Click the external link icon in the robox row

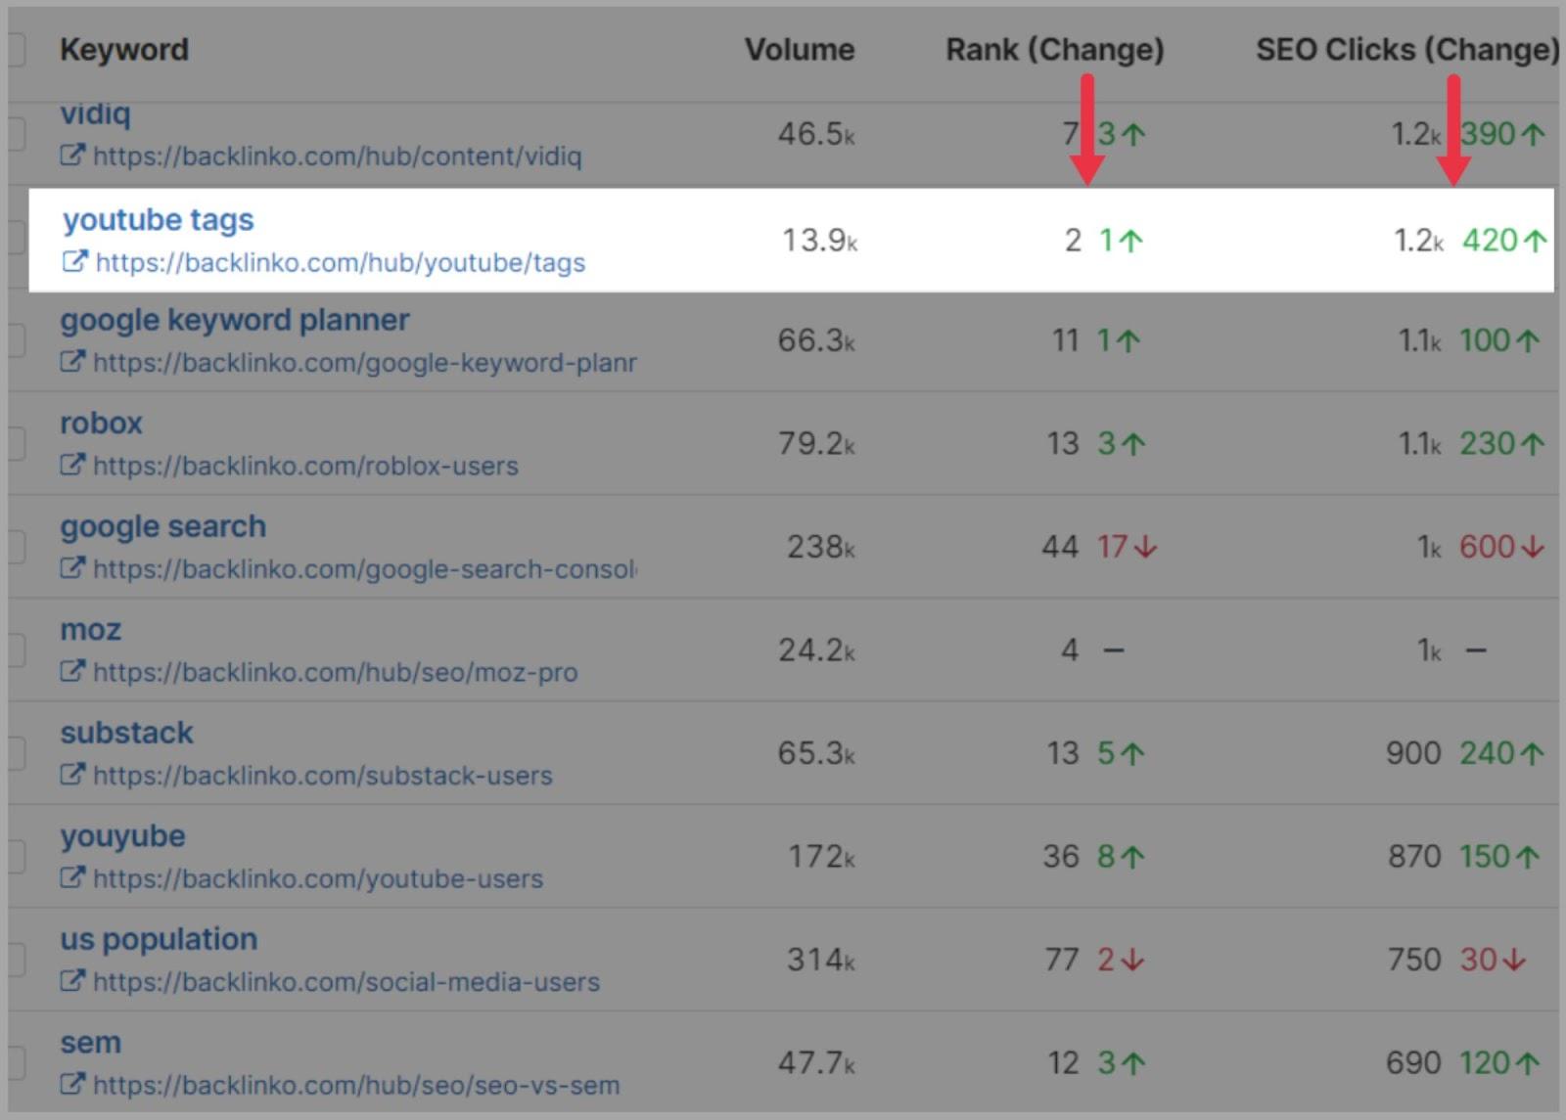click(x=74, y=466)
